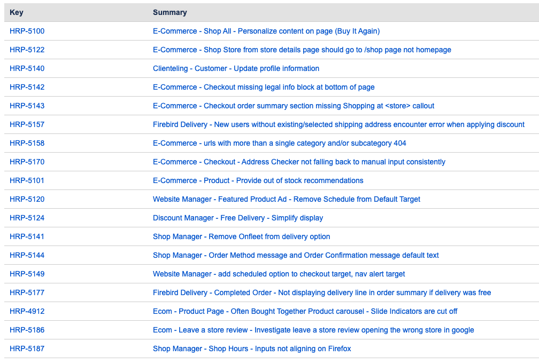Open issue key HRP-5144
The height and width of the screenshot is (364, 539).
[x=27, y=255]
